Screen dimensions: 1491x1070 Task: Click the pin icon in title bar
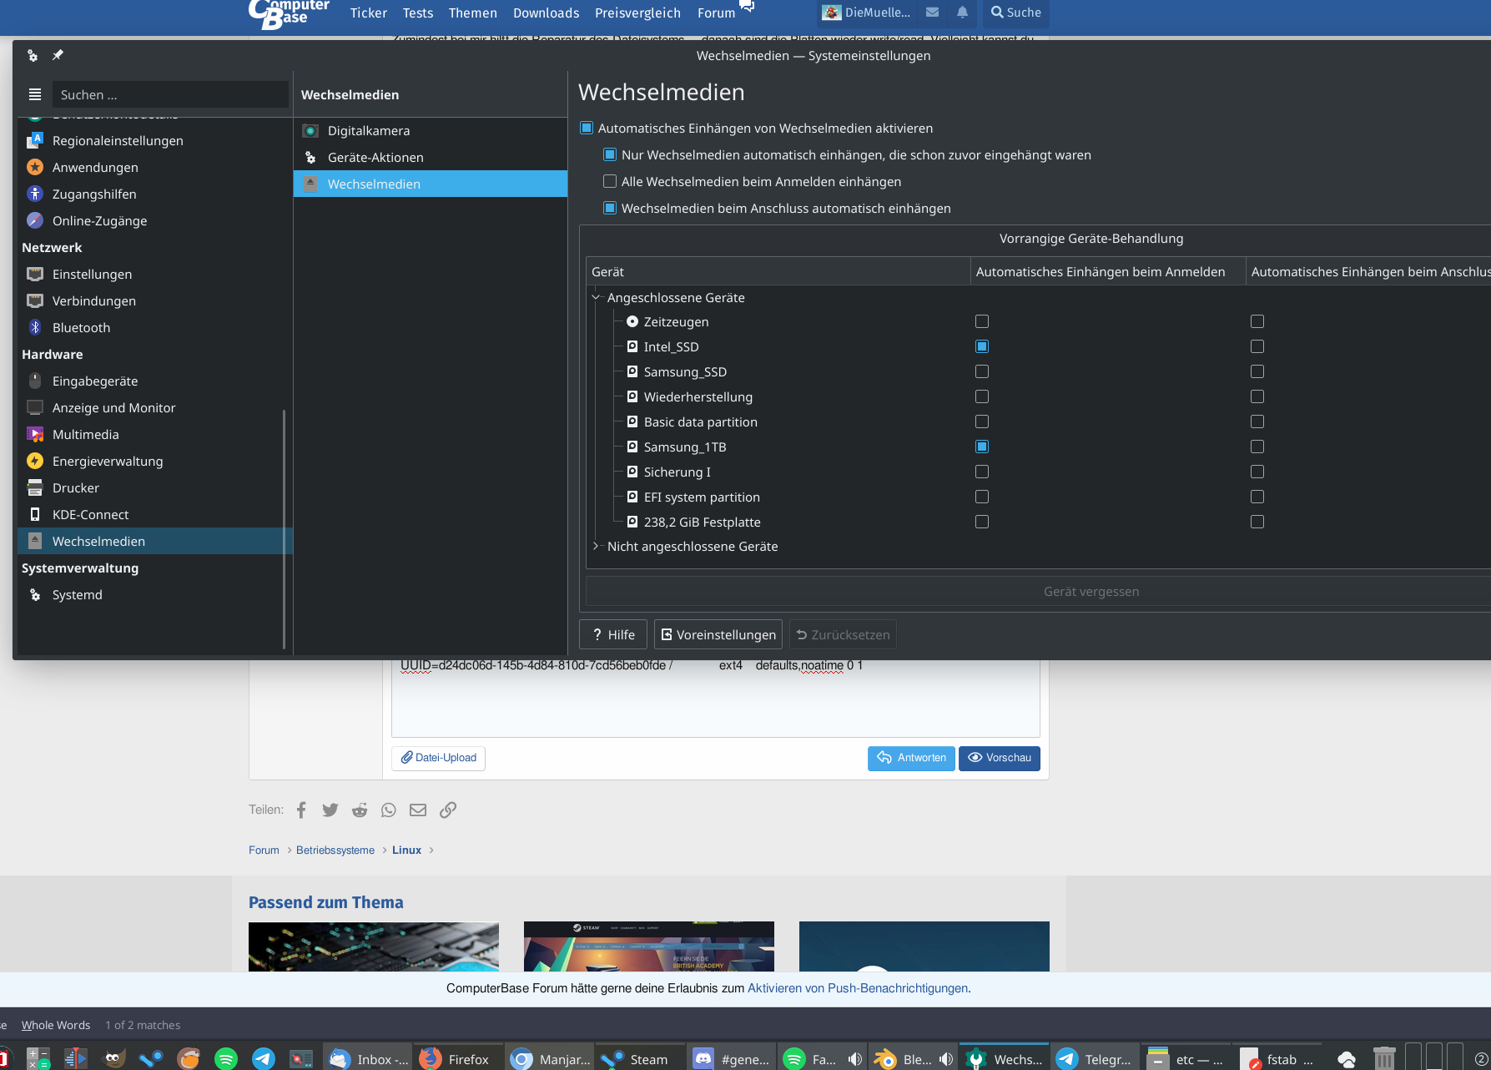(58, 55)
